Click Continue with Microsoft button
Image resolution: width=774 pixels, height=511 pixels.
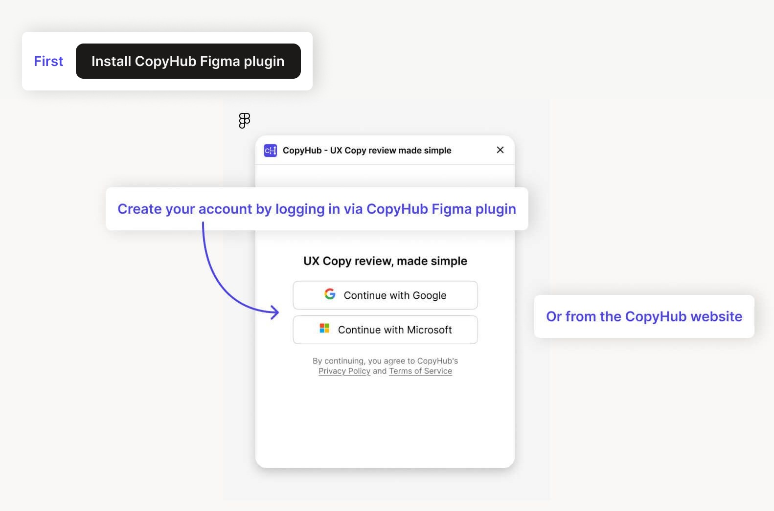[385, 330]
